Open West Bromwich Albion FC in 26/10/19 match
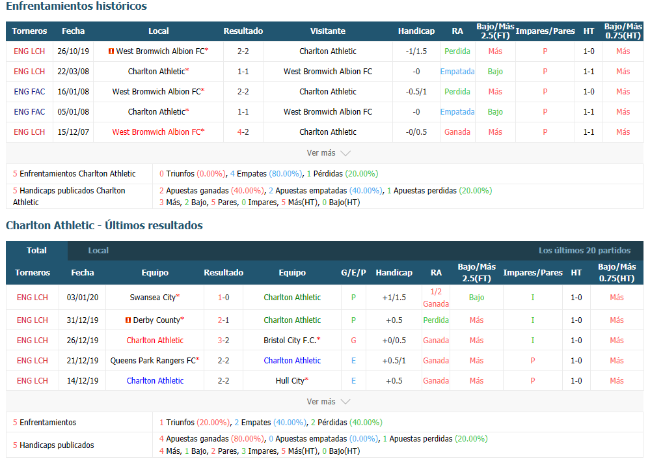 coord(161,51)
